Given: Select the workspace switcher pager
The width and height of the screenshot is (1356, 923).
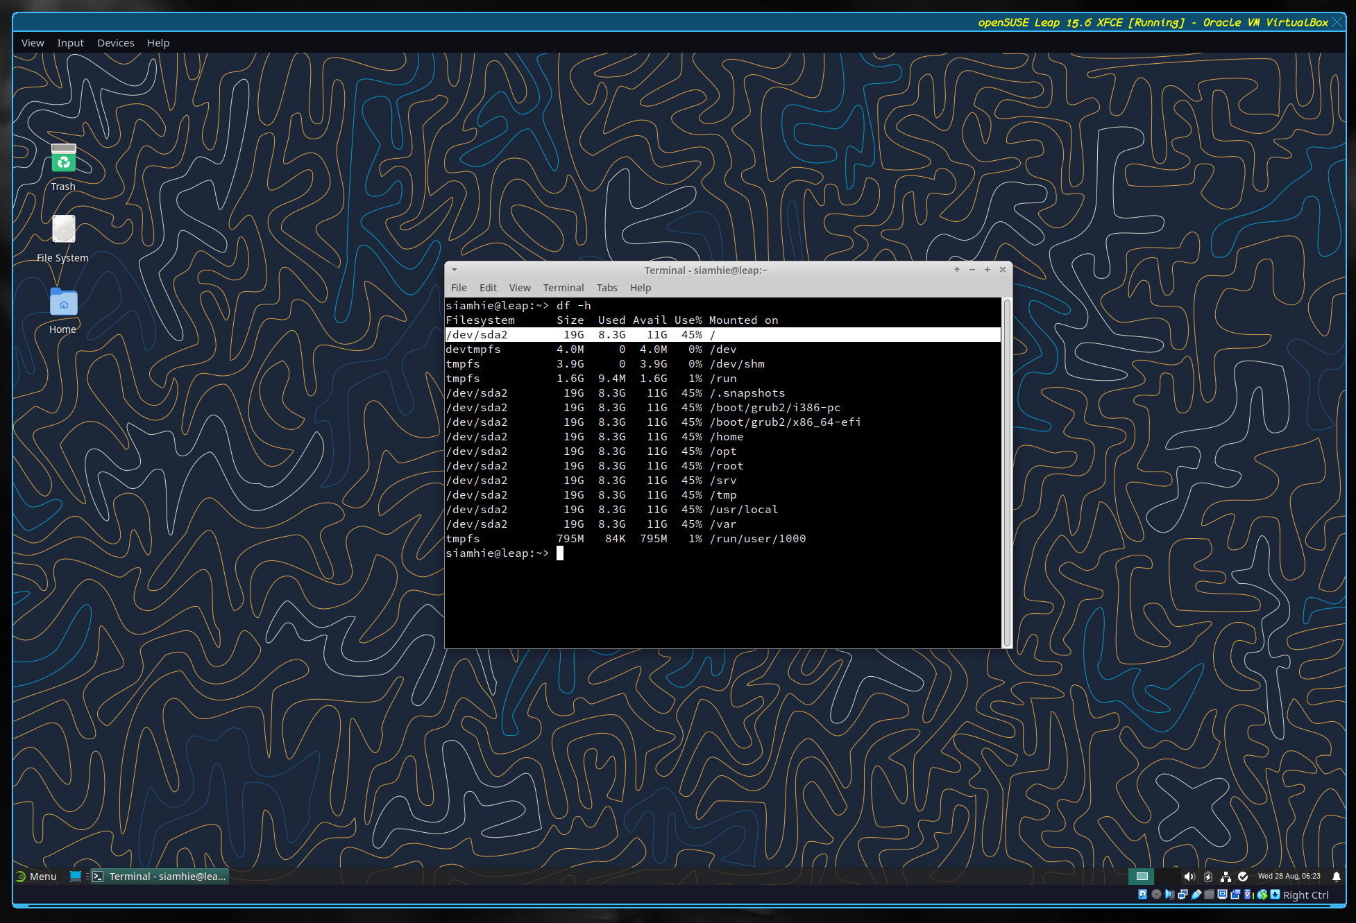Looking at the screenshot, I should click(1142, 877).
